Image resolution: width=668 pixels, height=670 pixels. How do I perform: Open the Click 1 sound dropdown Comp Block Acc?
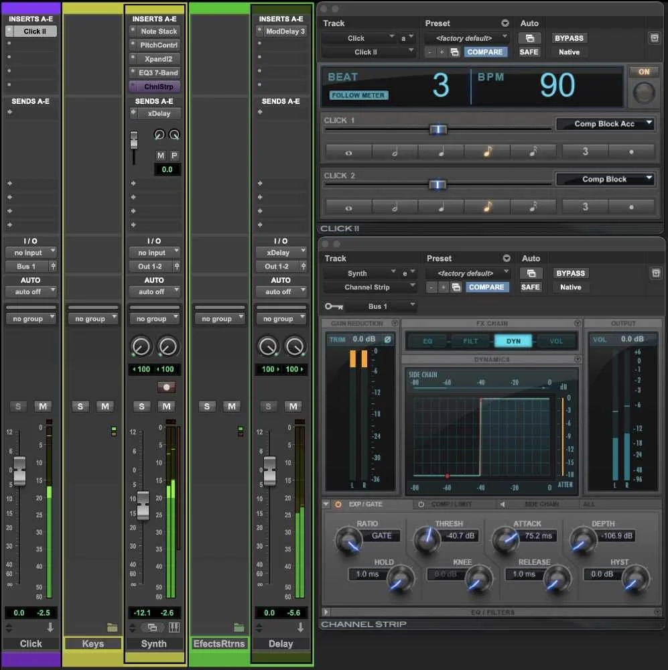coord(605,124)
